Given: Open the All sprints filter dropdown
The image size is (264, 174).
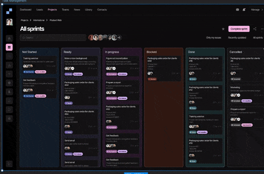Looking at the screenshot, I should [258, 38].
